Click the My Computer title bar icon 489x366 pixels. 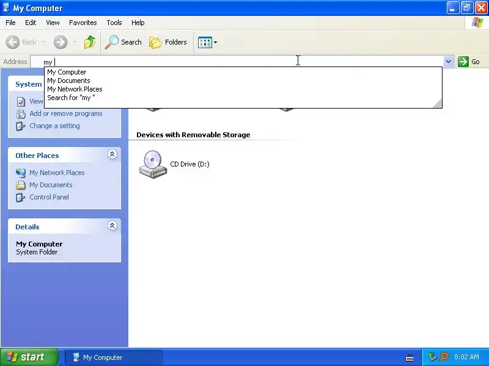click(6, 7)
